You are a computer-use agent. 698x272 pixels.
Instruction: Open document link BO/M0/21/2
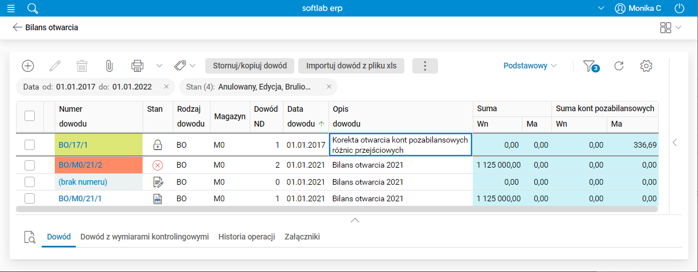pos(81,165)
